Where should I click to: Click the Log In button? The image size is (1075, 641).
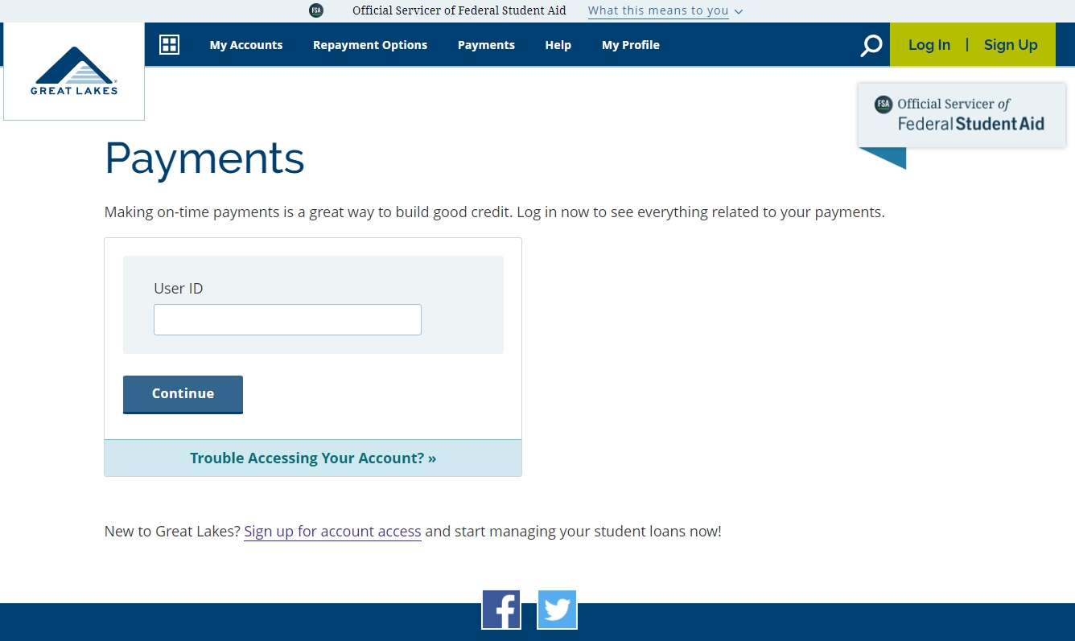(929, 45)
